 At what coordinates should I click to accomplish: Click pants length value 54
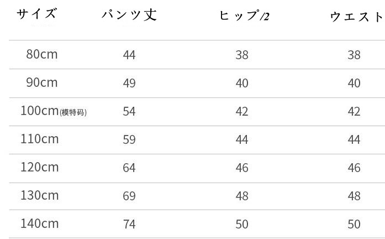tap(129, 111)
